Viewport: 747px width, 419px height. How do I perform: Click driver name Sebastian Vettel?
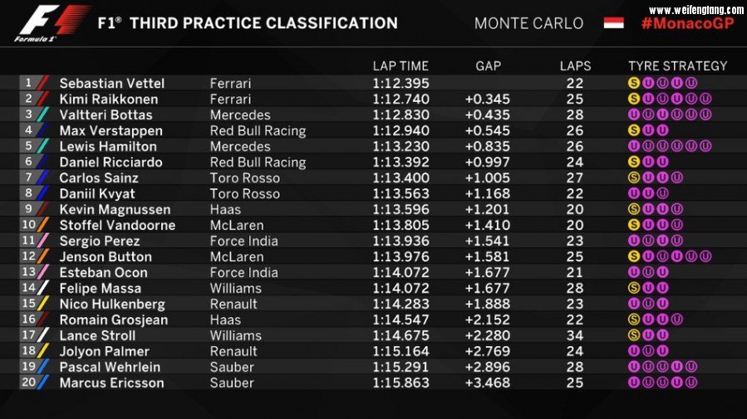112,84
